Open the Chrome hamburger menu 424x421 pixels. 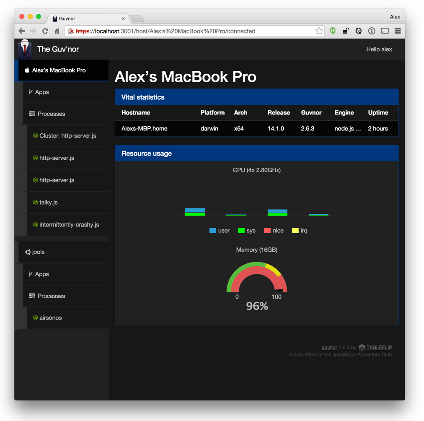[x=398, y=31]
